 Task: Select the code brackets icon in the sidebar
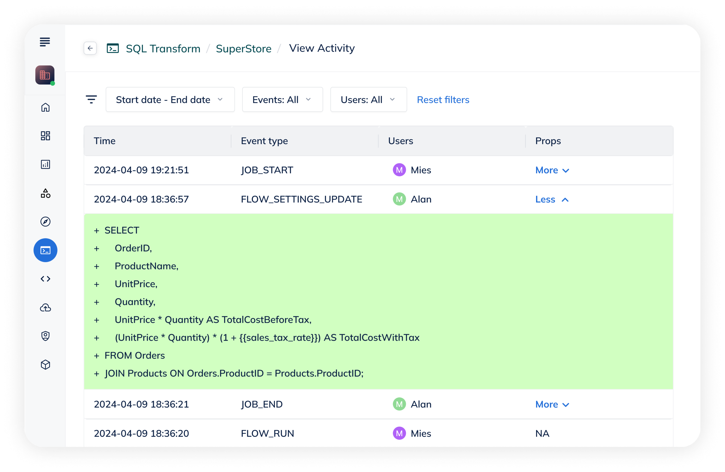coord(45,279)
